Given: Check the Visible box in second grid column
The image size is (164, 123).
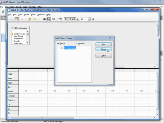Looking at the screenshot, I should [x=40, y=91].
